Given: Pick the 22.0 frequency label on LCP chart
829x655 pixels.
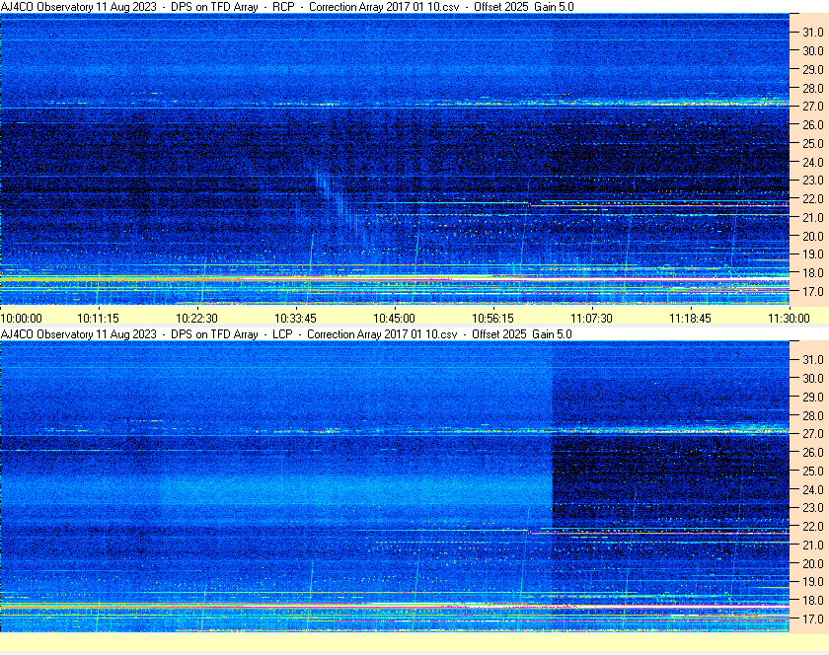Looking at the screenshot, I should pyautogui.click(x=813, y=526).
